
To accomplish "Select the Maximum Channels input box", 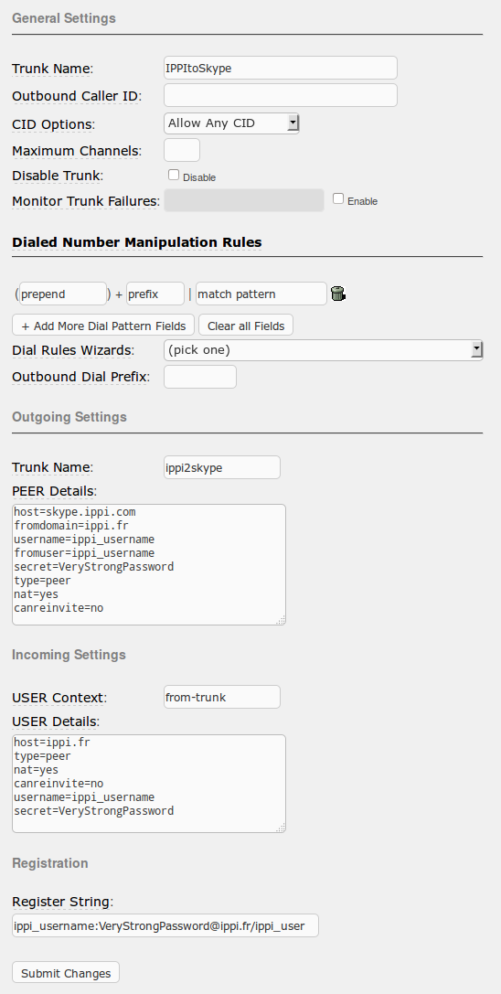I will (x=182, y=150).
